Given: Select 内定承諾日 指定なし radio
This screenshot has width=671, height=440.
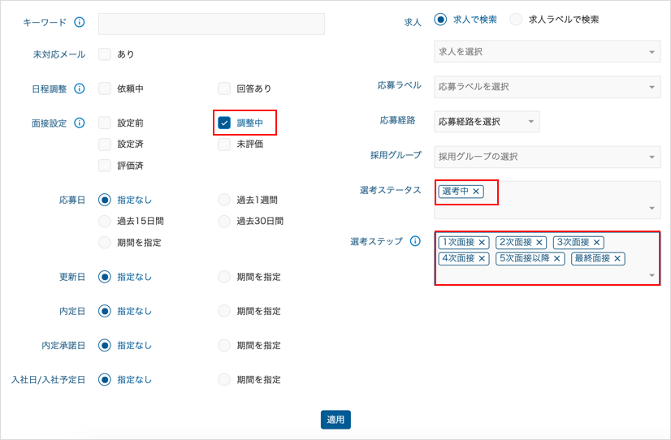Looking at the screenshot, I should 105,345.
